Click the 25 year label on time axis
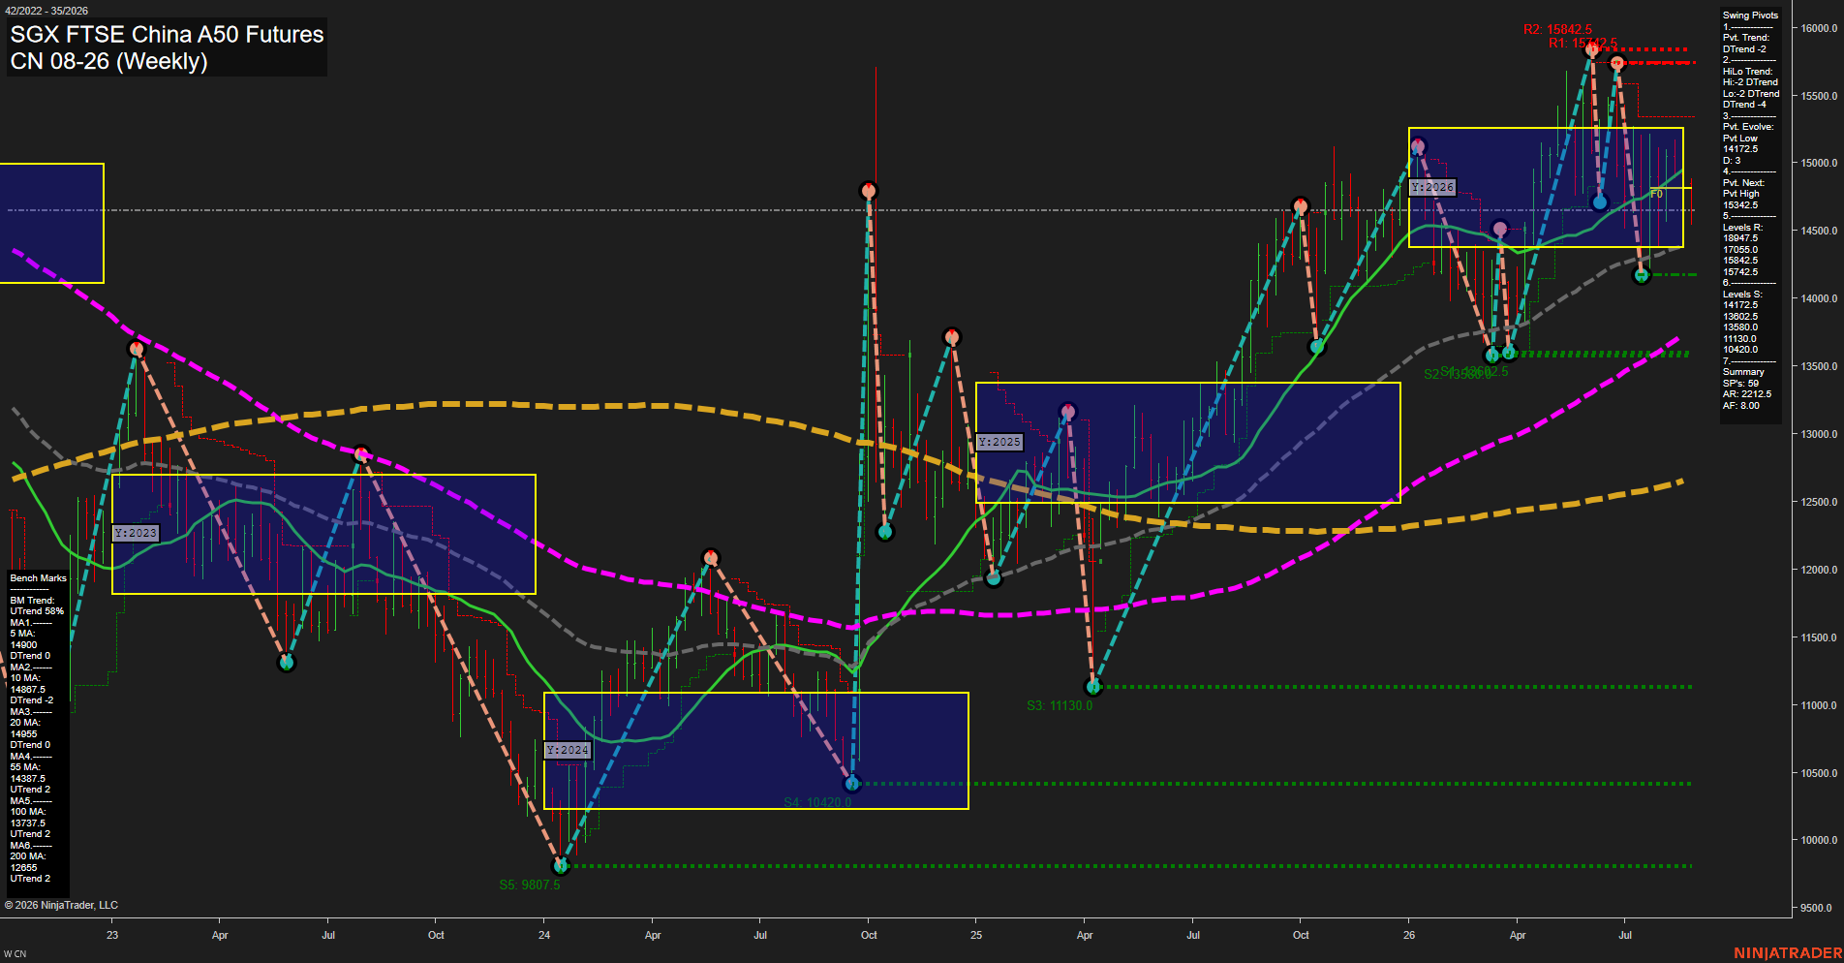 (976, 935)
